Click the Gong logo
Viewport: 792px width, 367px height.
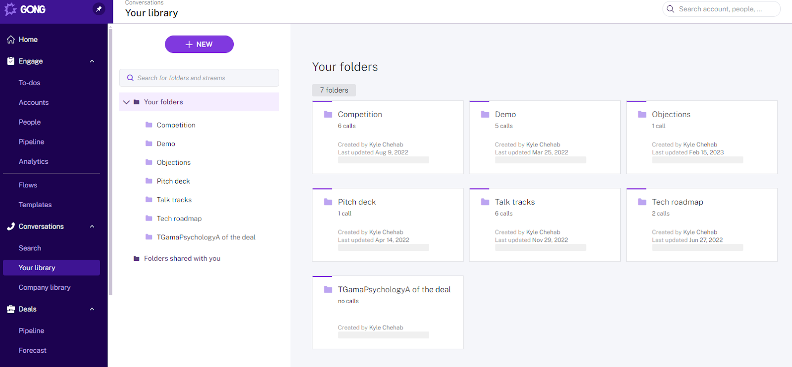pos(25,9)
